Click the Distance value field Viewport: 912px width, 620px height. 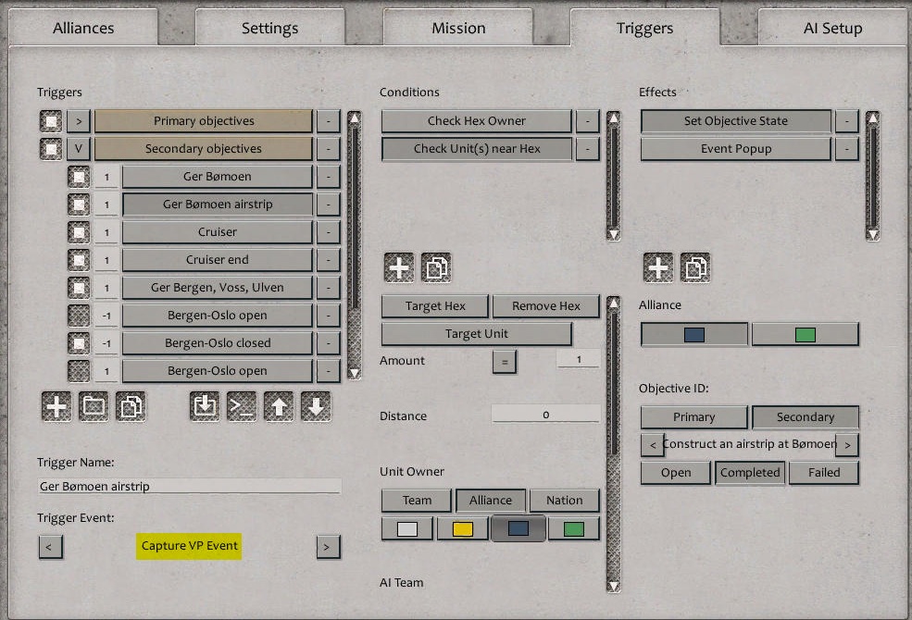point(545,415)
